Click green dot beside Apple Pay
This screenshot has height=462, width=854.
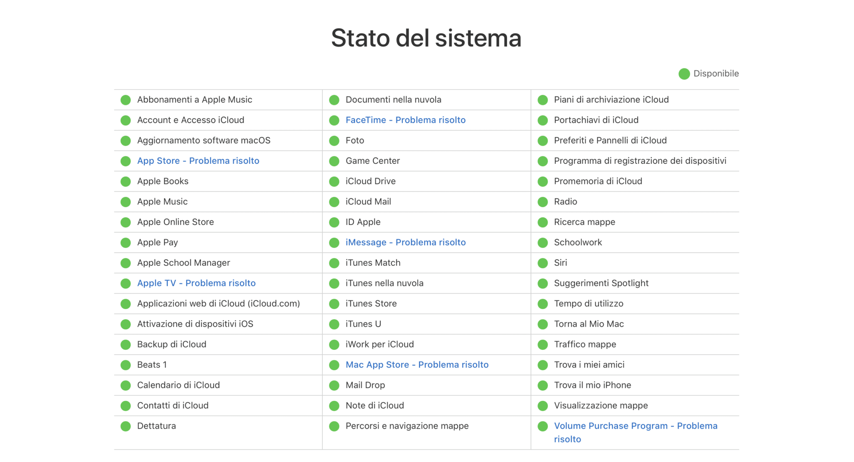[126, 243]
